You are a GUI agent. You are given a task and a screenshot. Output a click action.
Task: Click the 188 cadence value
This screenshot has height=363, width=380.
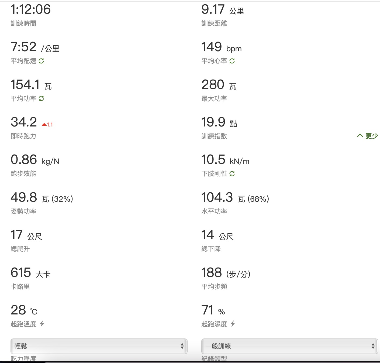tap(226, 273)
